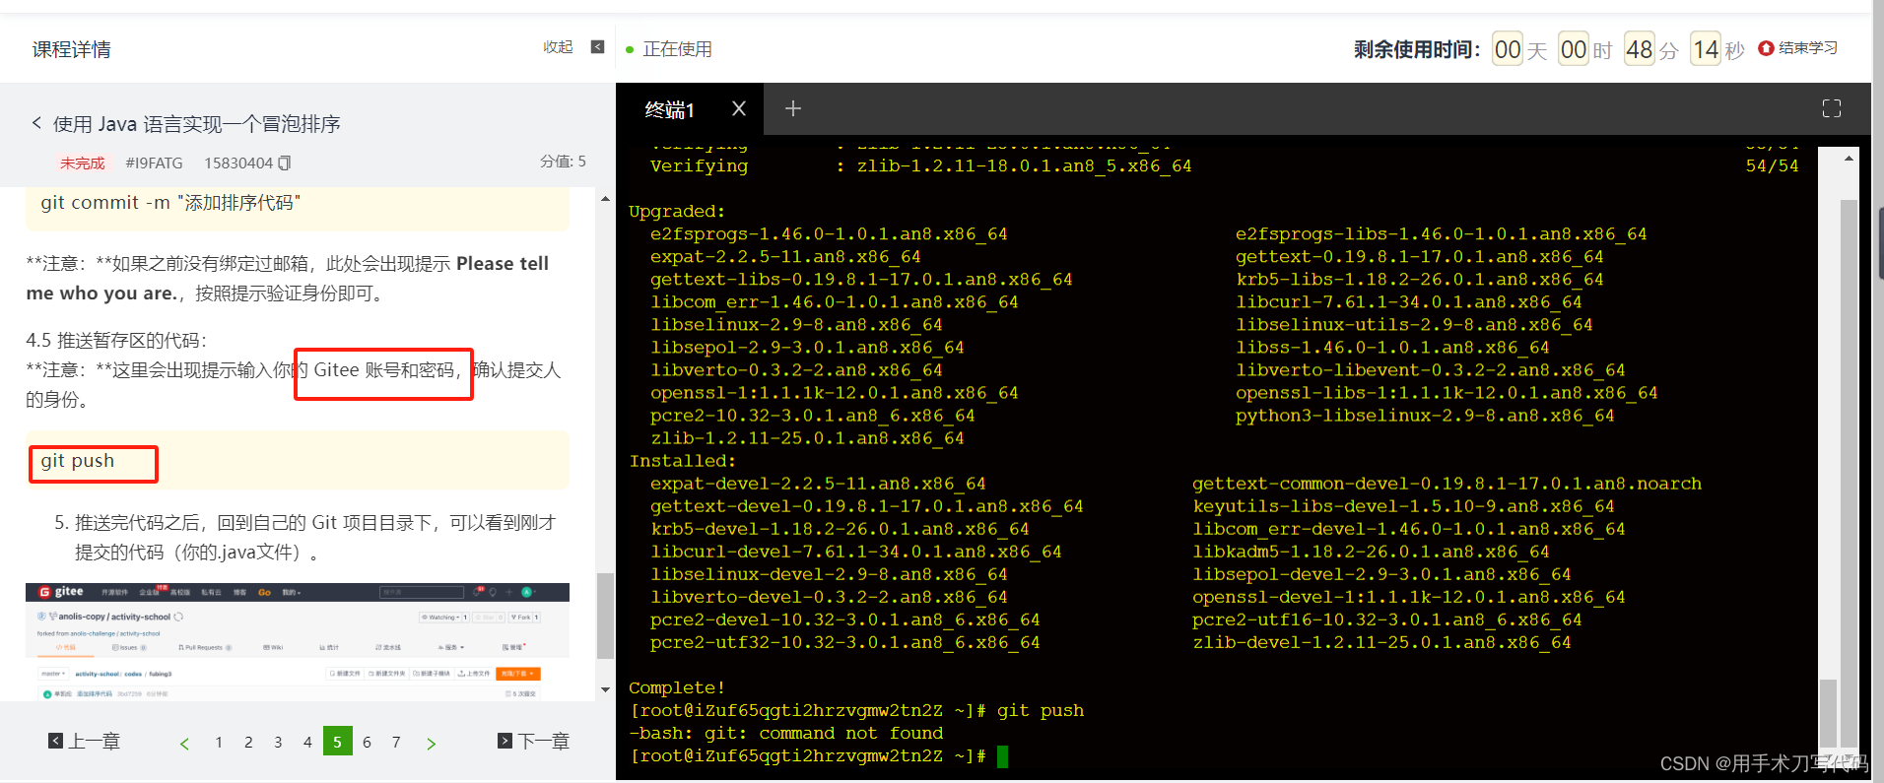Close the 终端1 tab
The width and height of the screenshot is (1884, 783).
click(739, 108)
